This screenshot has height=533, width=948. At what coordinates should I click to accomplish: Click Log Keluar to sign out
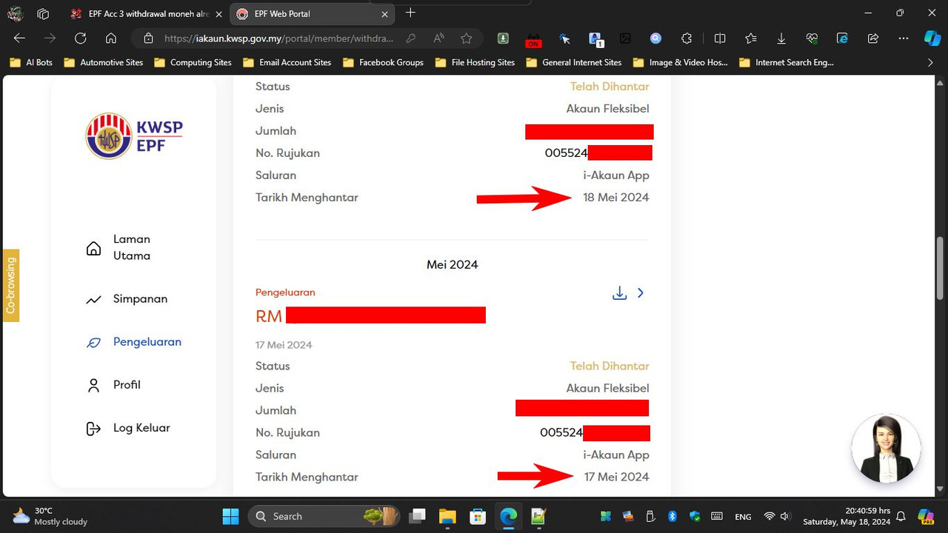[128, 428]
